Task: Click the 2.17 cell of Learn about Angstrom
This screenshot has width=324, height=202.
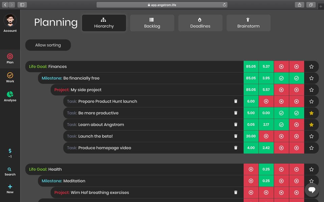Action: coord(266,125)
